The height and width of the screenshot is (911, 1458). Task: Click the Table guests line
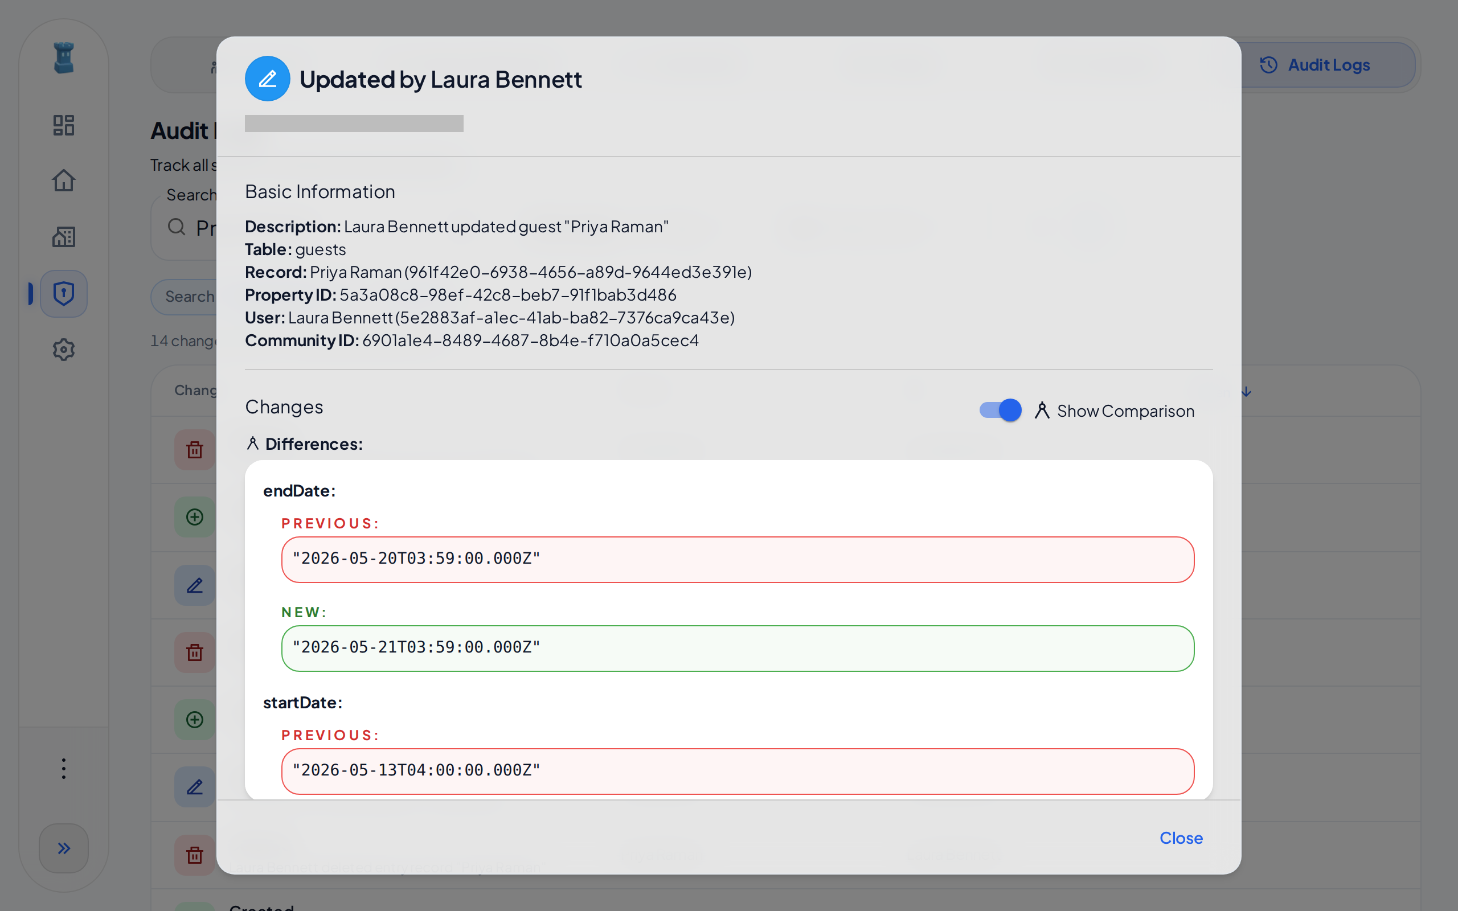(x=295, y=249)
